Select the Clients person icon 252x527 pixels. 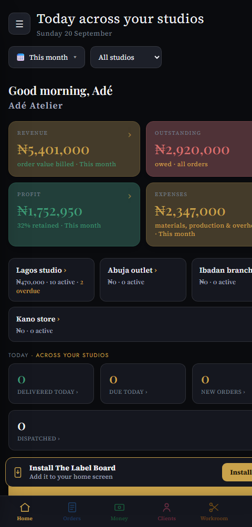[x=166, y=507]
